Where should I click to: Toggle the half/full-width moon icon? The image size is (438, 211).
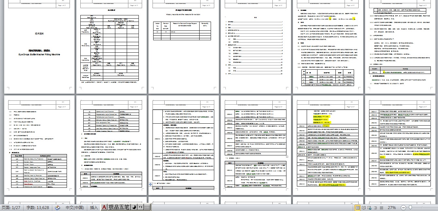[x=134, y=207]
